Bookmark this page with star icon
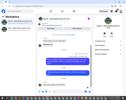Image resolution: width=126 pixels, height=100 pixels. tap(115, 6)
